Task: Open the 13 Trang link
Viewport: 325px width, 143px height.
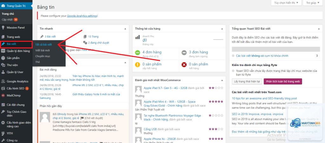Action: click(93, 37)
